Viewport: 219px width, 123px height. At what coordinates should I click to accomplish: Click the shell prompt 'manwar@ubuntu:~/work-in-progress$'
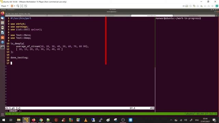coord(178,18)
